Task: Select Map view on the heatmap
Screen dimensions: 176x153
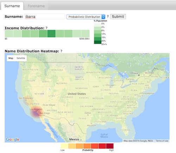Action: pyautogui.click(x=11, y=58)
